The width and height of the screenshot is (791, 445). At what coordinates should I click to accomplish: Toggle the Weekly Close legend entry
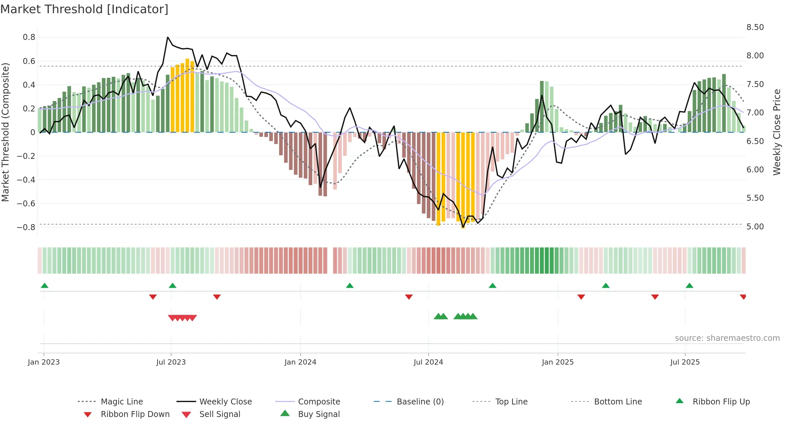pyautogui.click(x=214, y=401)
